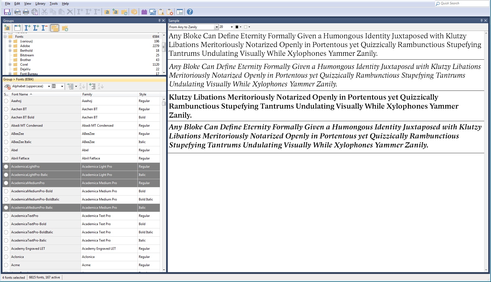This screenshot has height=282, width=491.
Task: Open Help via question mark icon
Action: tap(190, 12)
